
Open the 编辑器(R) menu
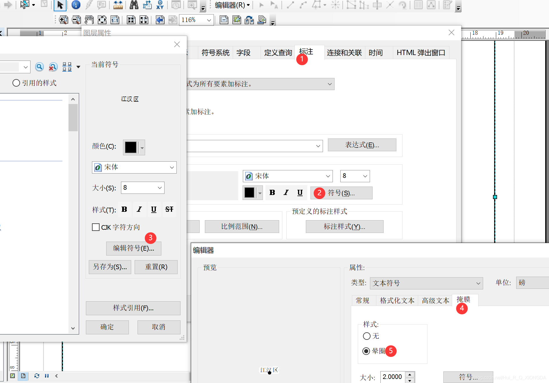[x=232, y=5]
